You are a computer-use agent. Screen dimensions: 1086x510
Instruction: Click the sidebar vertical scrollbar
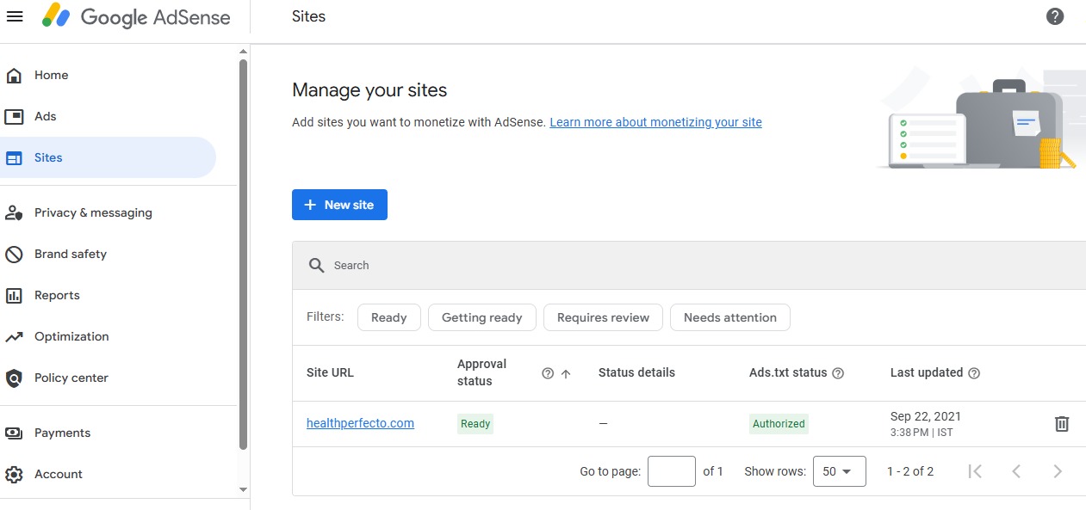click(x=243, y=254)
